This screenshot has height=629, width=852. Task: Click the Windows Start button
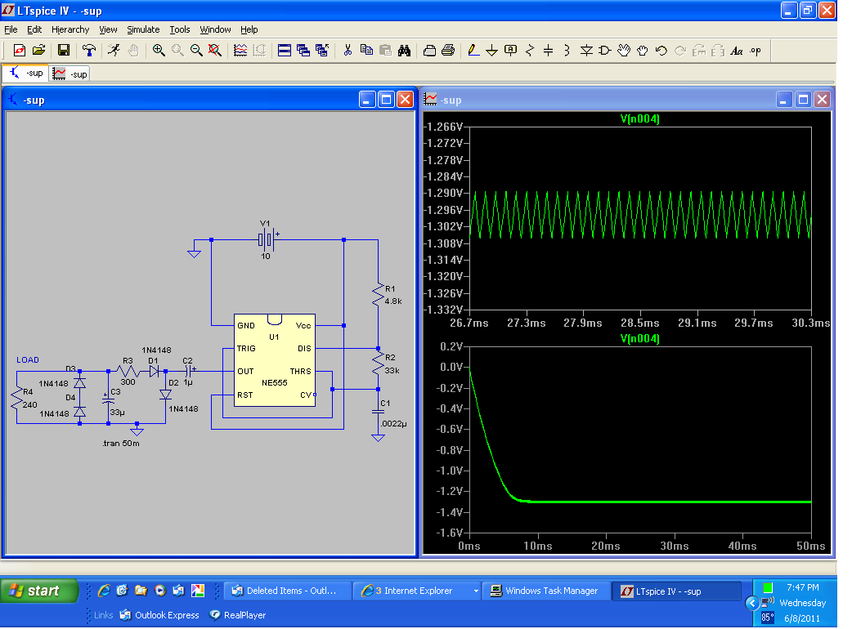(39, 591)
